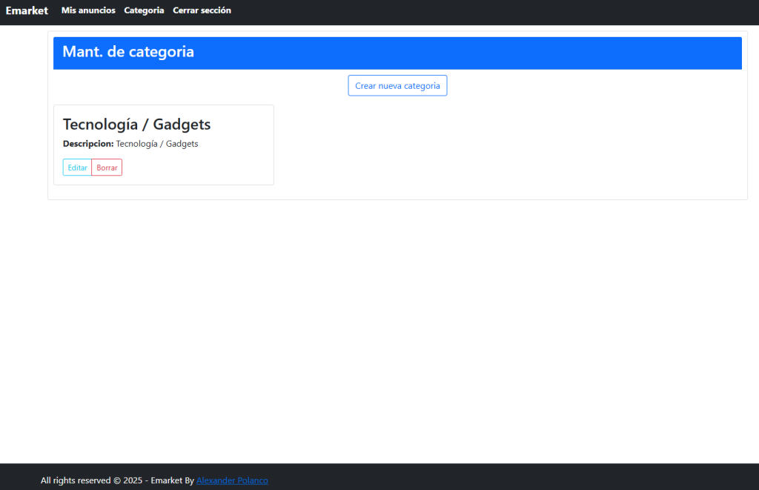The width and height of the screenshot is (759, 490).
Task: Click the All rights reserved footer text
Action: [76, 480]
